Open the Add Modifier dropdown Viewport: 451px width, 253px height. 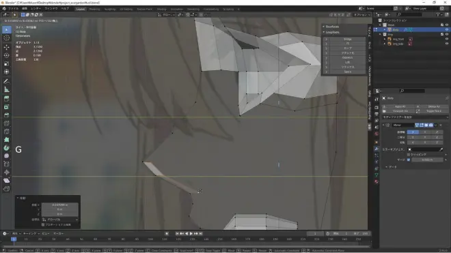(415, 117)
